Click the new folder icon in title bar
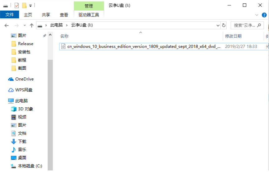This screenshot has height=172, width=269. [x=24, y=5]
